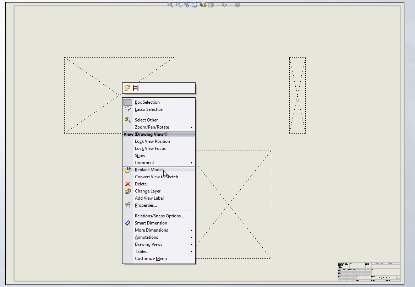
Task: Click the Smart Dimension icon in menu
Action: click(128, 223)
